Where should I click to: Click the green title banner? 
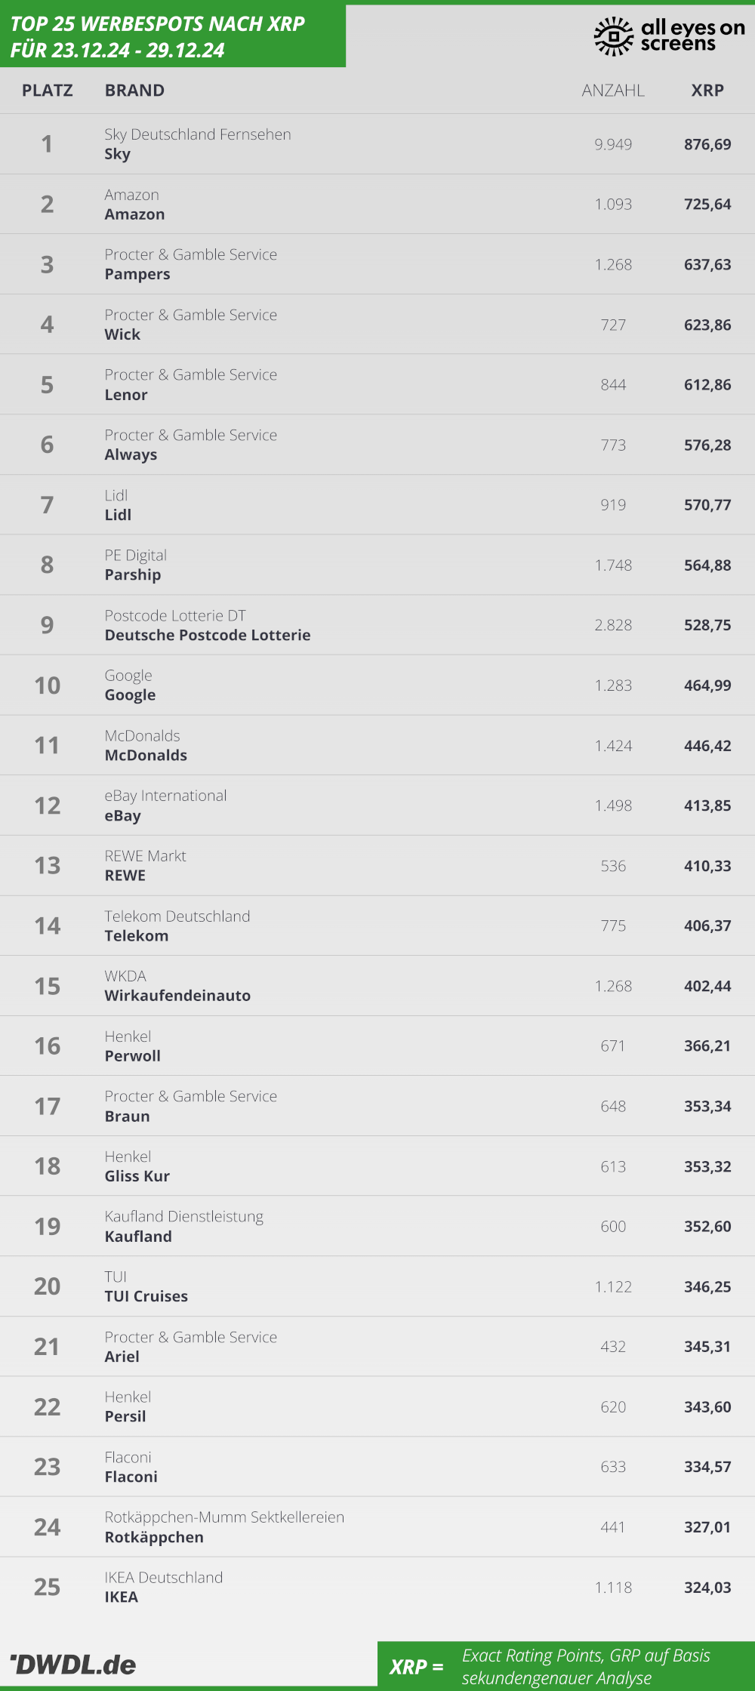173,36
